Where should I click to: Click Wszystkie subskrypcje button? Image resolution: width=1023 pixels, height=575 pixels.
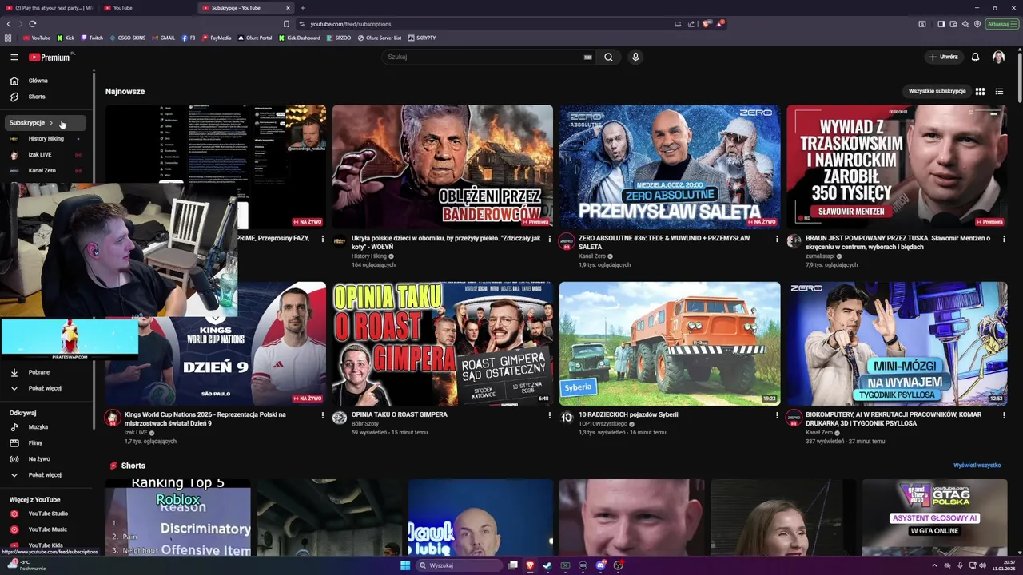click(x=937, y=92)
